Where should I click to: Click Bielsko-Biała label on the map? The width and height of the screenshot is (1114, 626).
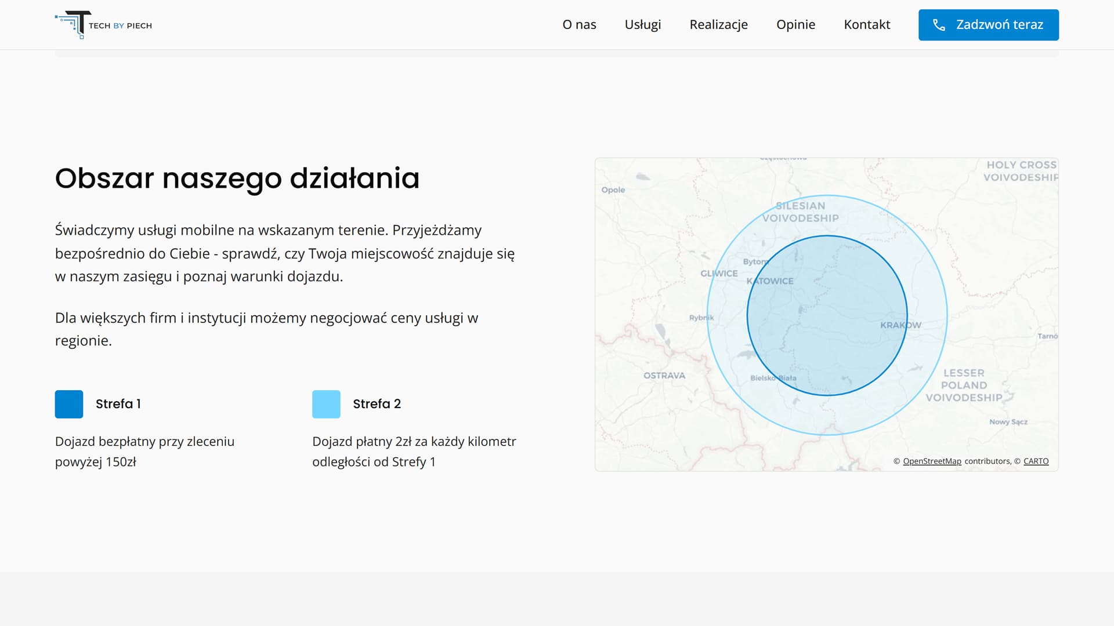pyautogui.click(x=773, y=378)
